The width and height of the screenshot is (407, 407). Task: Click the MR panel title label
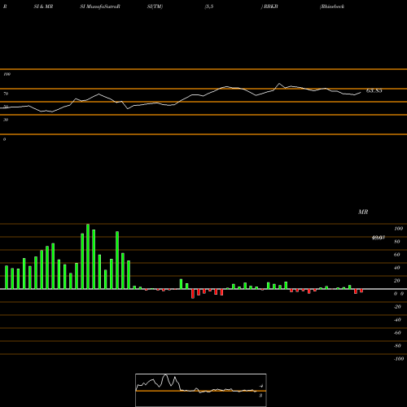(363, 212)
